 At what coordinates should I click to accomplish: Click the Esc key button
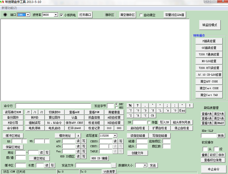[182, 110]
